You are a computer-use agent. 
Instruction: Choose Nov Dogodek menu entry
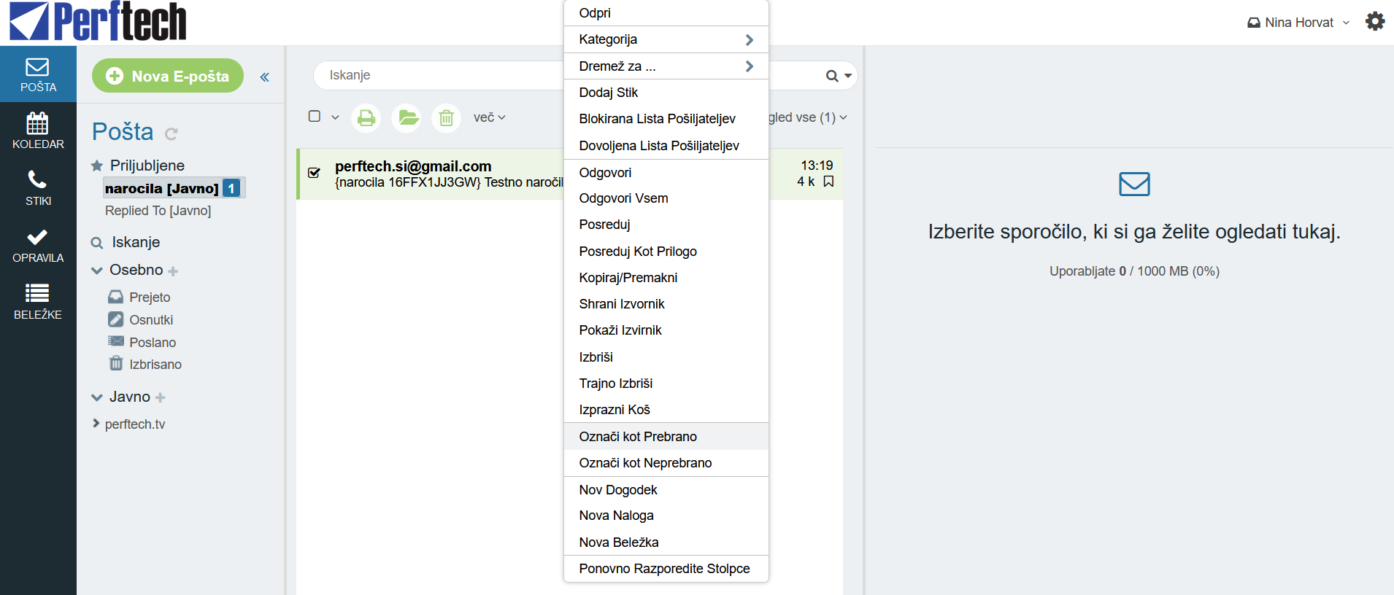pos(666,490)
